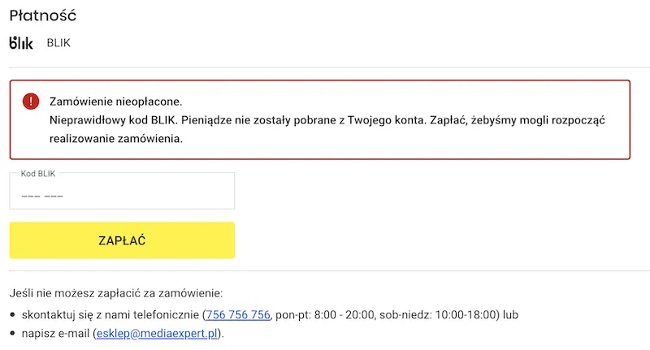
Task: Click the BLIK logo icon
Action: click(21, 43)
